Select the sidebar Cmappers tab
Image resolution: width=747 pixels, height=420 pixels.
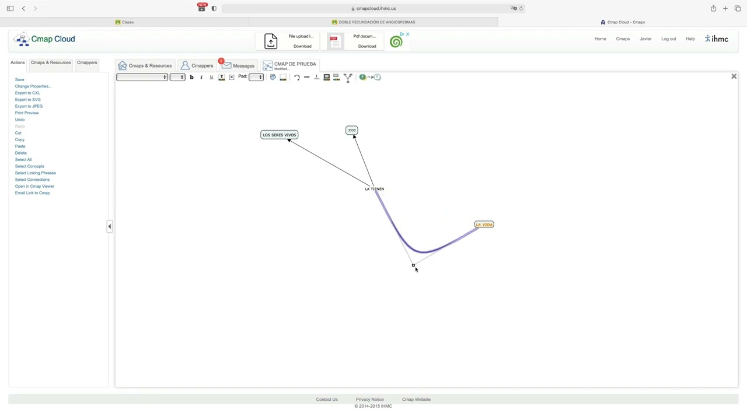(87, 62)
